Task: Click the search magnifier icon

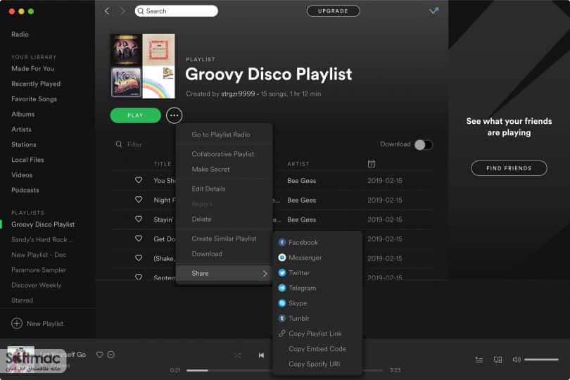Action: [x=141, y=11]
